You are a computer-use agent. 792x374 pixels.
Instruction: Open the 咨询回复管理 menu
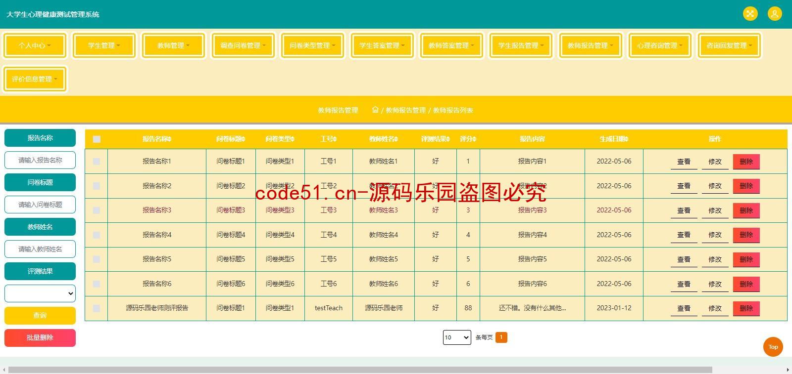729,45
